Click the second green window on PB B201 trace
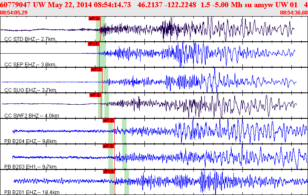 pyautogui.click(x=127, y=182)
